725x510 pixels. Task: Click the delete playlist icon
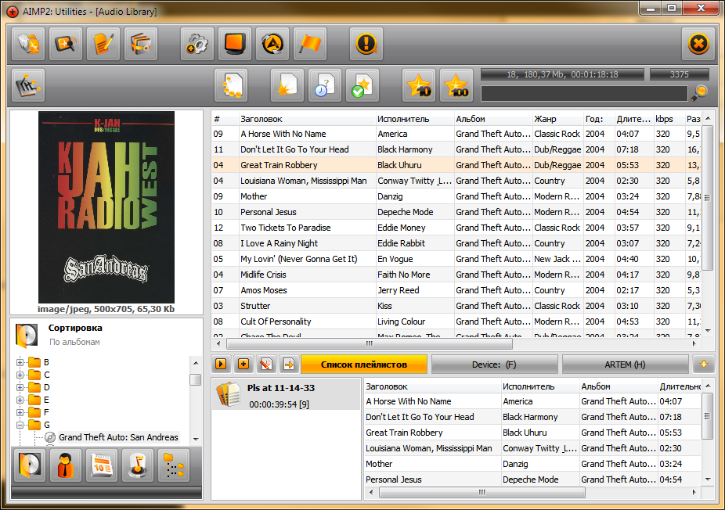pos(266,364)
